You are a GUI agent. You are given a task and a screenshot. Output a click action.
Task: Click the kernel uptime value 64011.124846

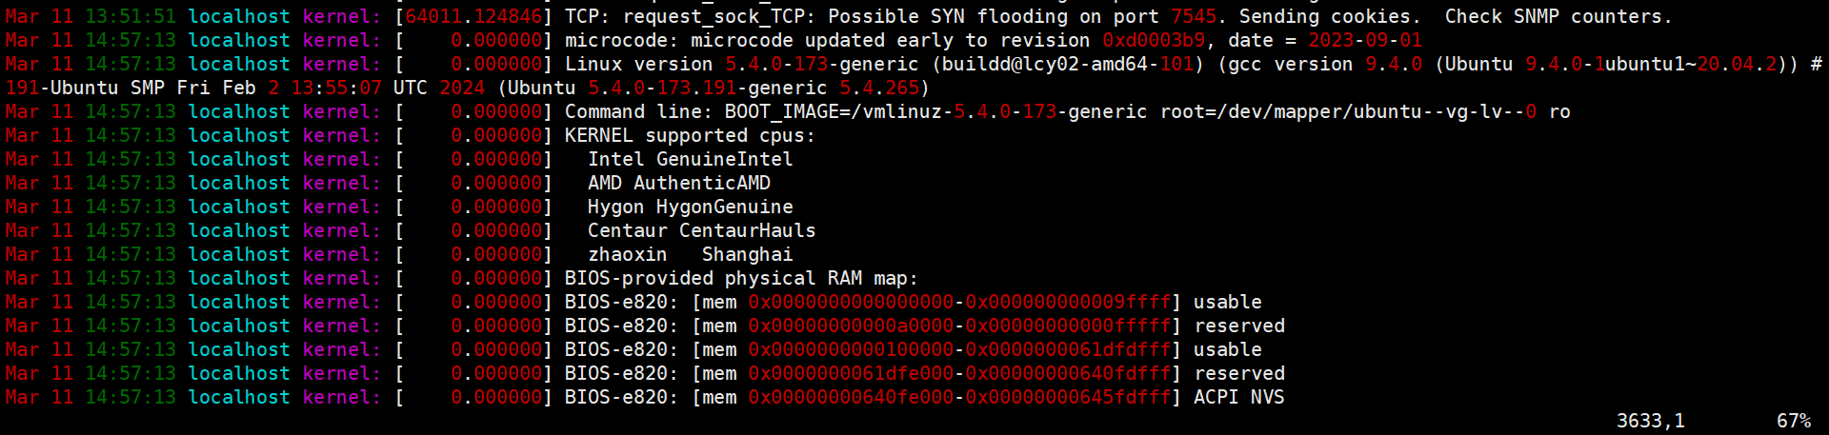pyautogui.click(x=473, y=16)
